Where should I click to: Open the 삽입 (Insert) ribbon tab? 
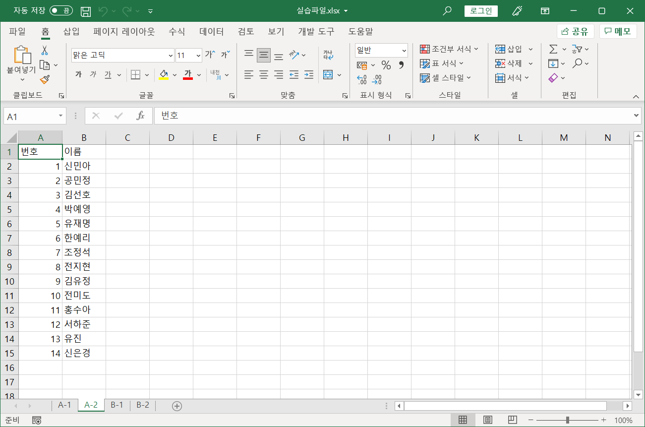coord(71,31)
